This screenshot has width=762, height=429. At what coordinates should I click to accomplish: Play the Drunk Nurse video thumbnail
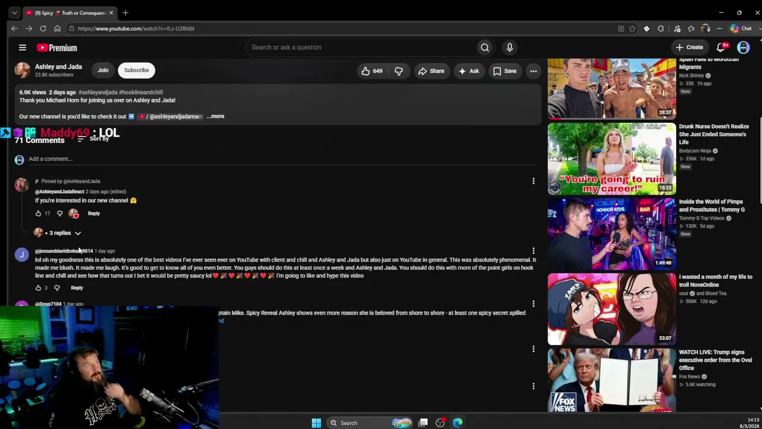(612, 158)
